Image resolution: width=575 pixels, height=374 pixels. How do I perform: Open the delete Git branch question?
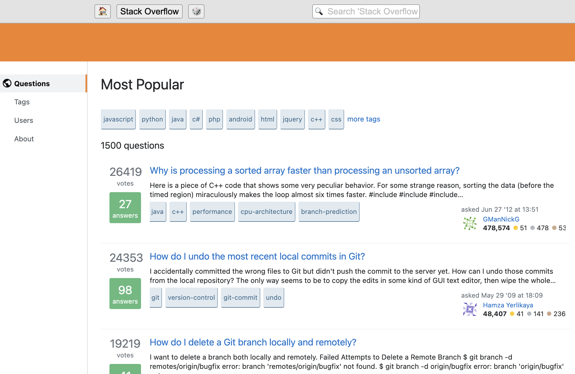253,342
